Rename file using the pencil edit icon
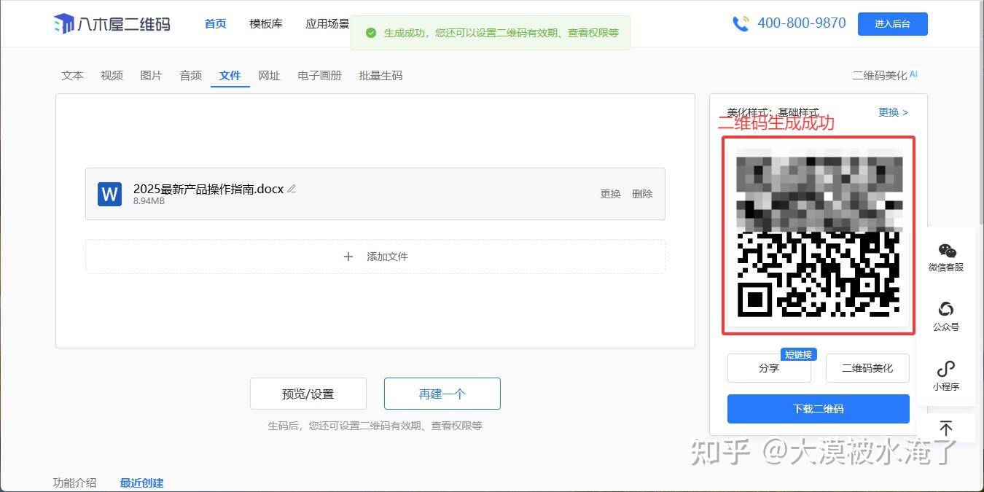Viewport: 984px width, 492px height. [x=292, y=189]
